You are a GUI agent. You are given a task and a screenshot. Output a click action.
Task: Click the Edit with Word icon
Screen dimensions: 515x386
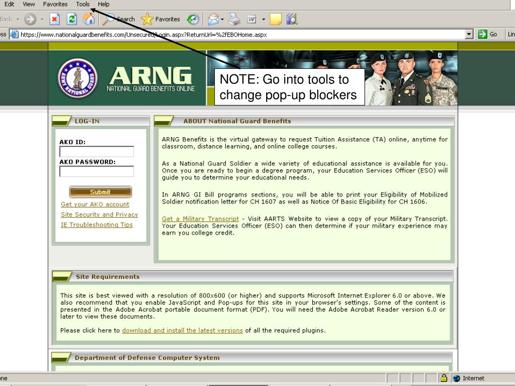(x=251, y=19)
